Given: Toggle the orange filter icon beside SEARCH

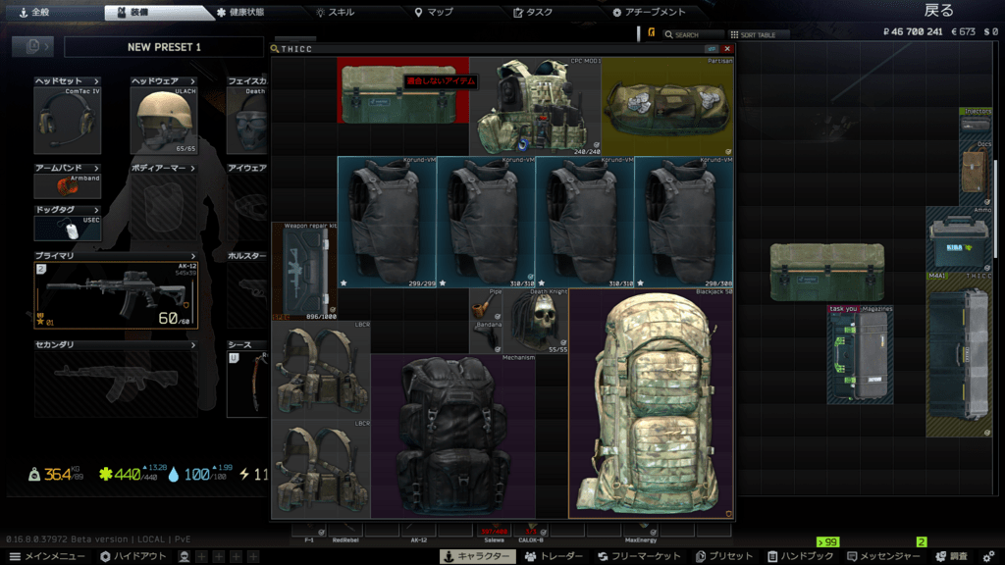Looking at the screenshot, I should pos(652,33).
